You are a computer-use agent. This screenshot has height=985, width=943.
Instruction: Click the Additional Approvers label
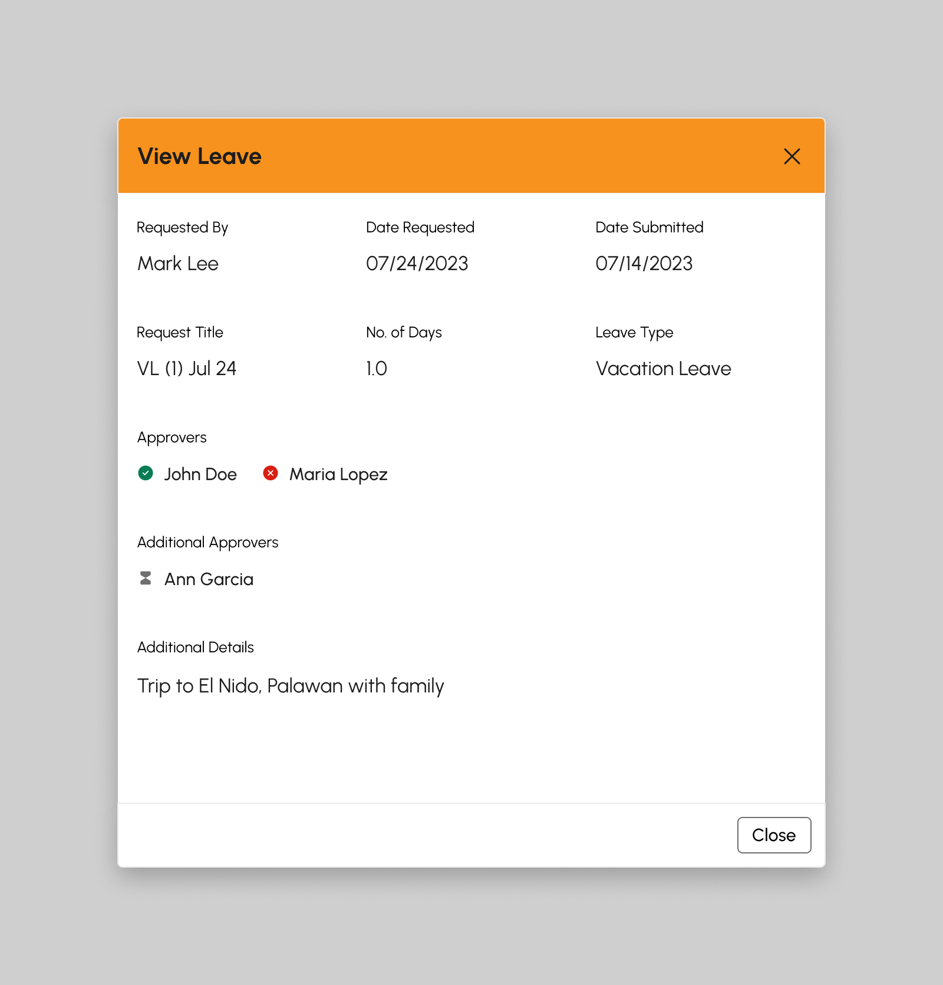coord(208,543)
